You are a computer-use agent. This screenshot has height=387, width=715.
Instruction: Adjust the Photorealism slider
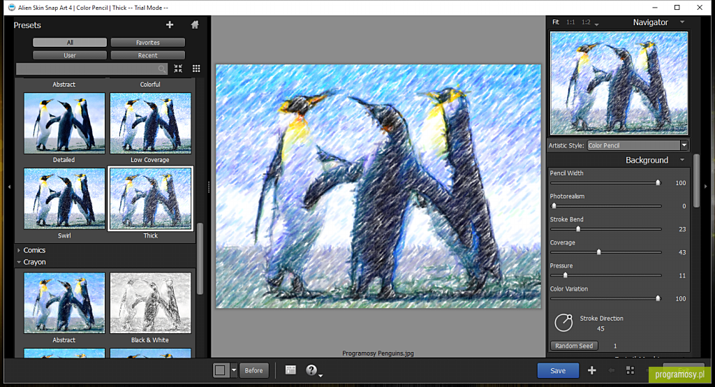606,206
